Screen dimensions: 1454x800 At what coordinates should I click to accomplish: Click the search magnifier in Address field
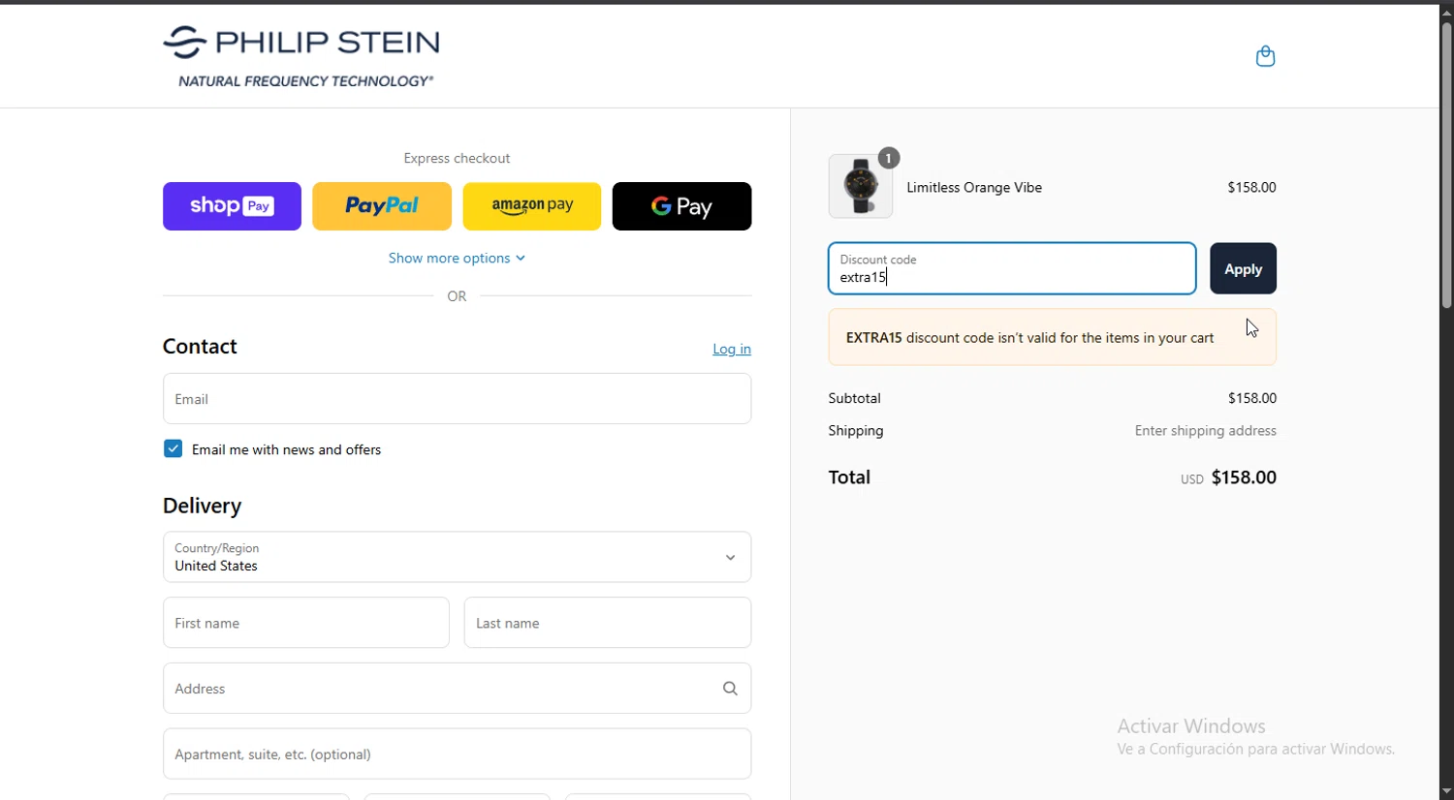pos(730,689)
